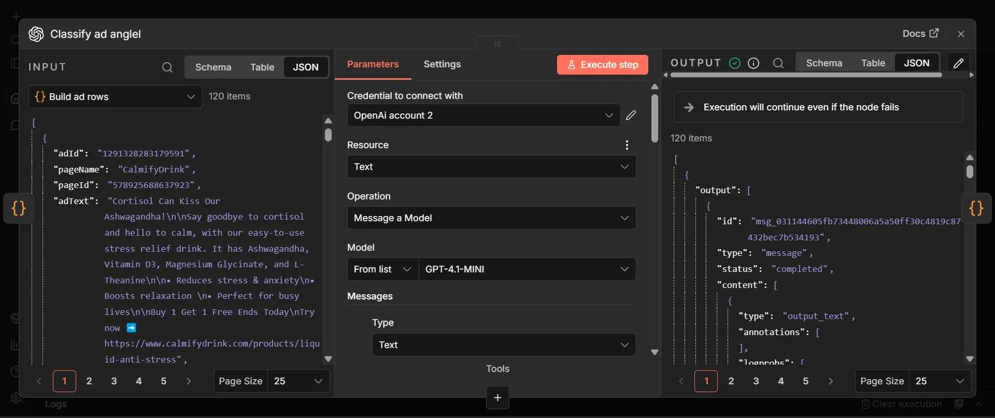Go to next input page arrow

pyautogui.click(x=189, y=381)
